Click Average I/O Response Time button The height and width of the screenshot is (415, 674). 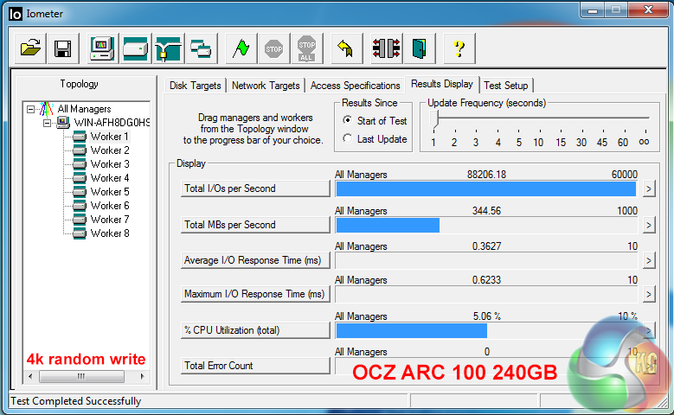pyautogui.click(x=255, y=260)
